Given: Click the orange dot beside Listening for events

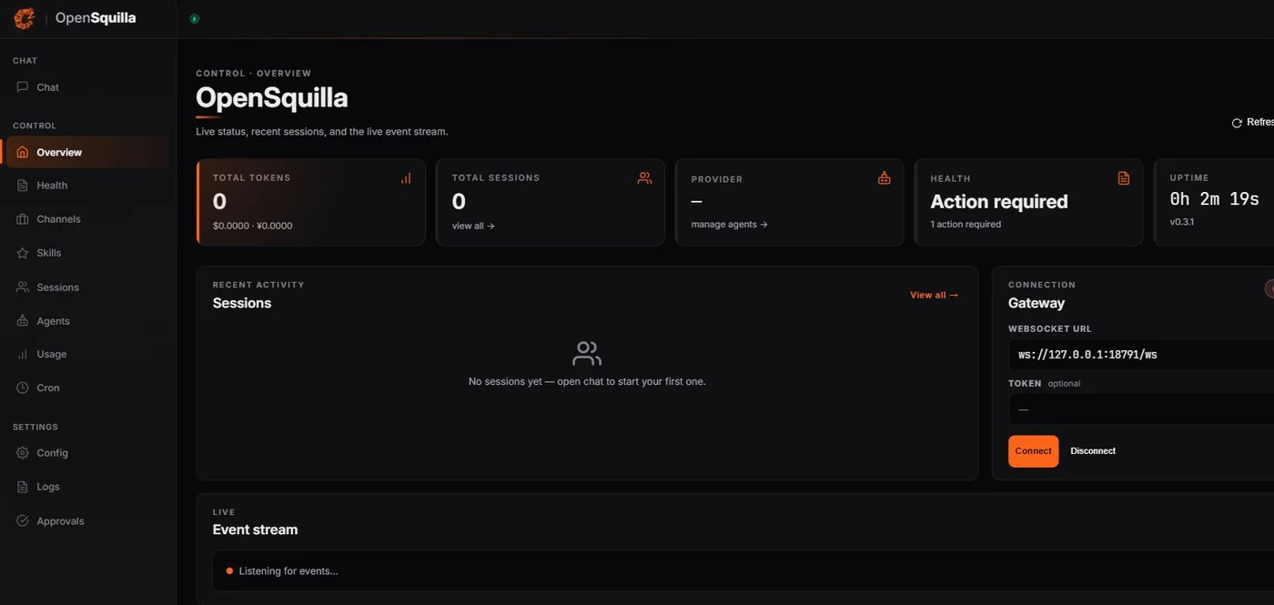Looking at the screenshot, I should pos(229,571).
